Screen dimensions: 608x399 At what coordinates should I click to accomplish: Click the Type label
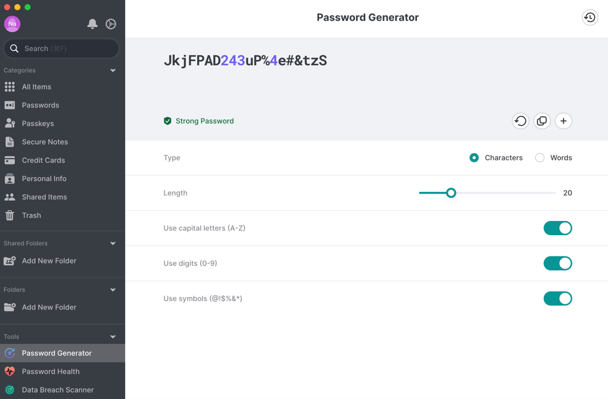(172, 158)
